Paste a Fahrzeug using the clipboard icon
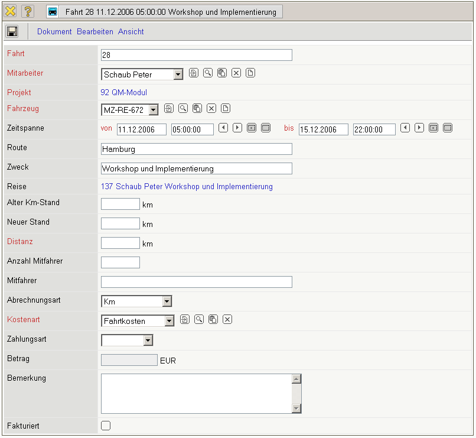This screenshot has width=476, height=438. 197,108
